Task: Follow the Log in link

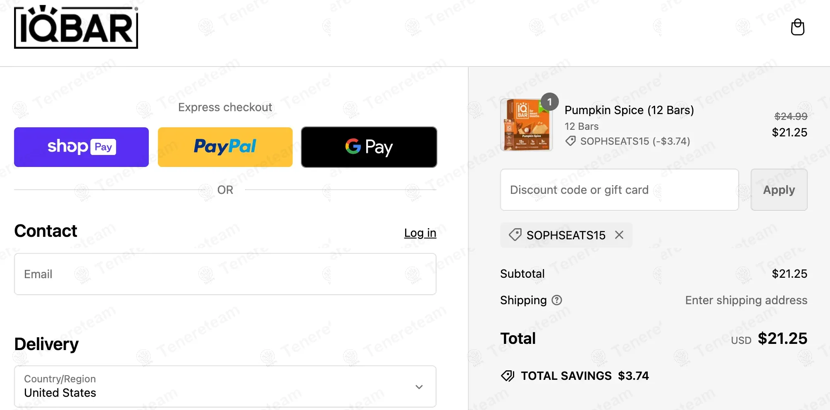Action: [420, 233]
